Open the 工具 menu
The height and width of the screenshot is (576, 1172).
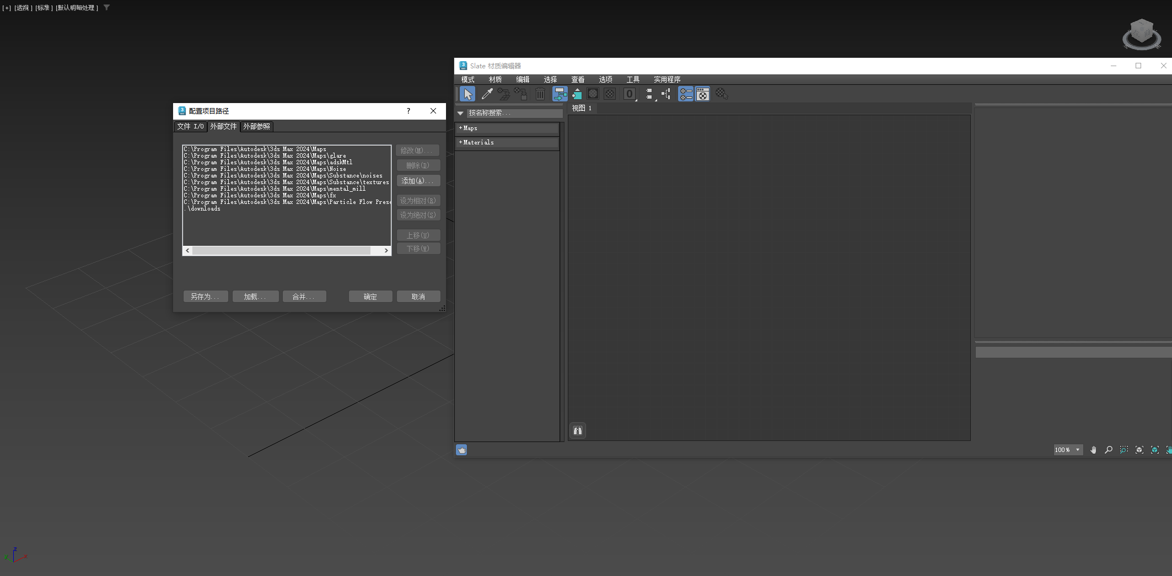633,79
